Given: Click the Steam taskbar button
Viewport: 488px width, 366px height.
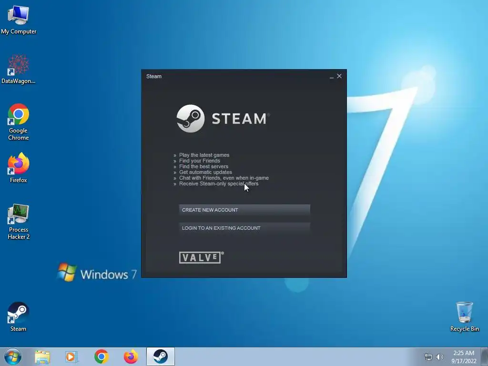Looking at the screenshot, I should (160, 356).
